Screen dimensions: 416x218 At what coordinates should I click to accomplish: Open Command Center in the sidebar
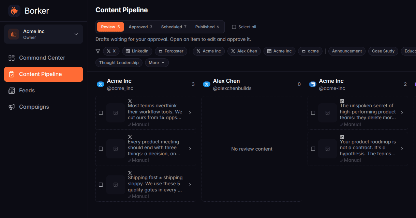coord(43,58)
